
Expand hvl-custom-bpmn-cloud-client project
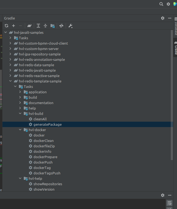10,43
